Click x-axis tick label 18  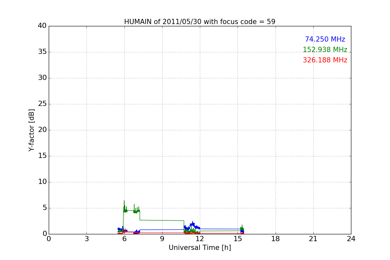point(276,239)
